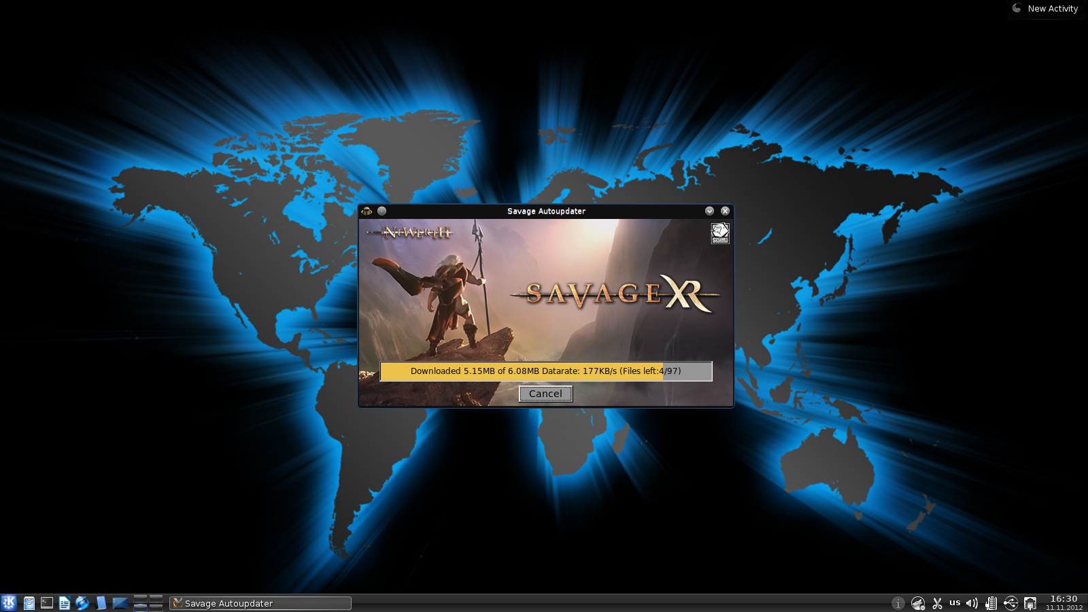Open the clock showing 16:30
1088x612 pixels.
(x=1064, y=602)
